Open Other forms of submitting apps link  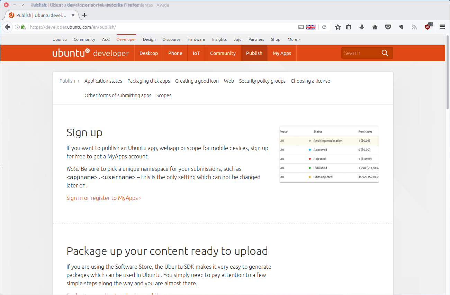point(118,95)
